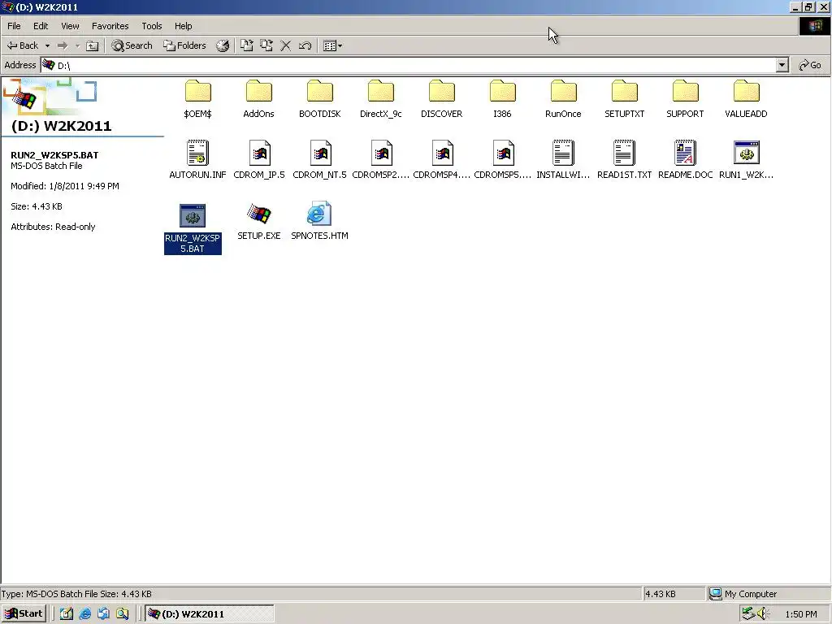Select the AddOns folder
The width and height of the screenshot is (832, 624).
[x=259, y=100]
